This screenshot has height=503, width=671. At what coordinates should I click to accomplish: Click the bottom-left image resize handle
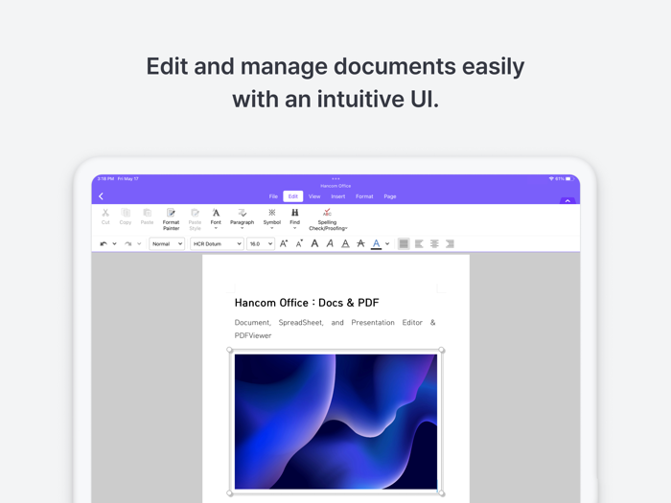(x=230, y=493)
